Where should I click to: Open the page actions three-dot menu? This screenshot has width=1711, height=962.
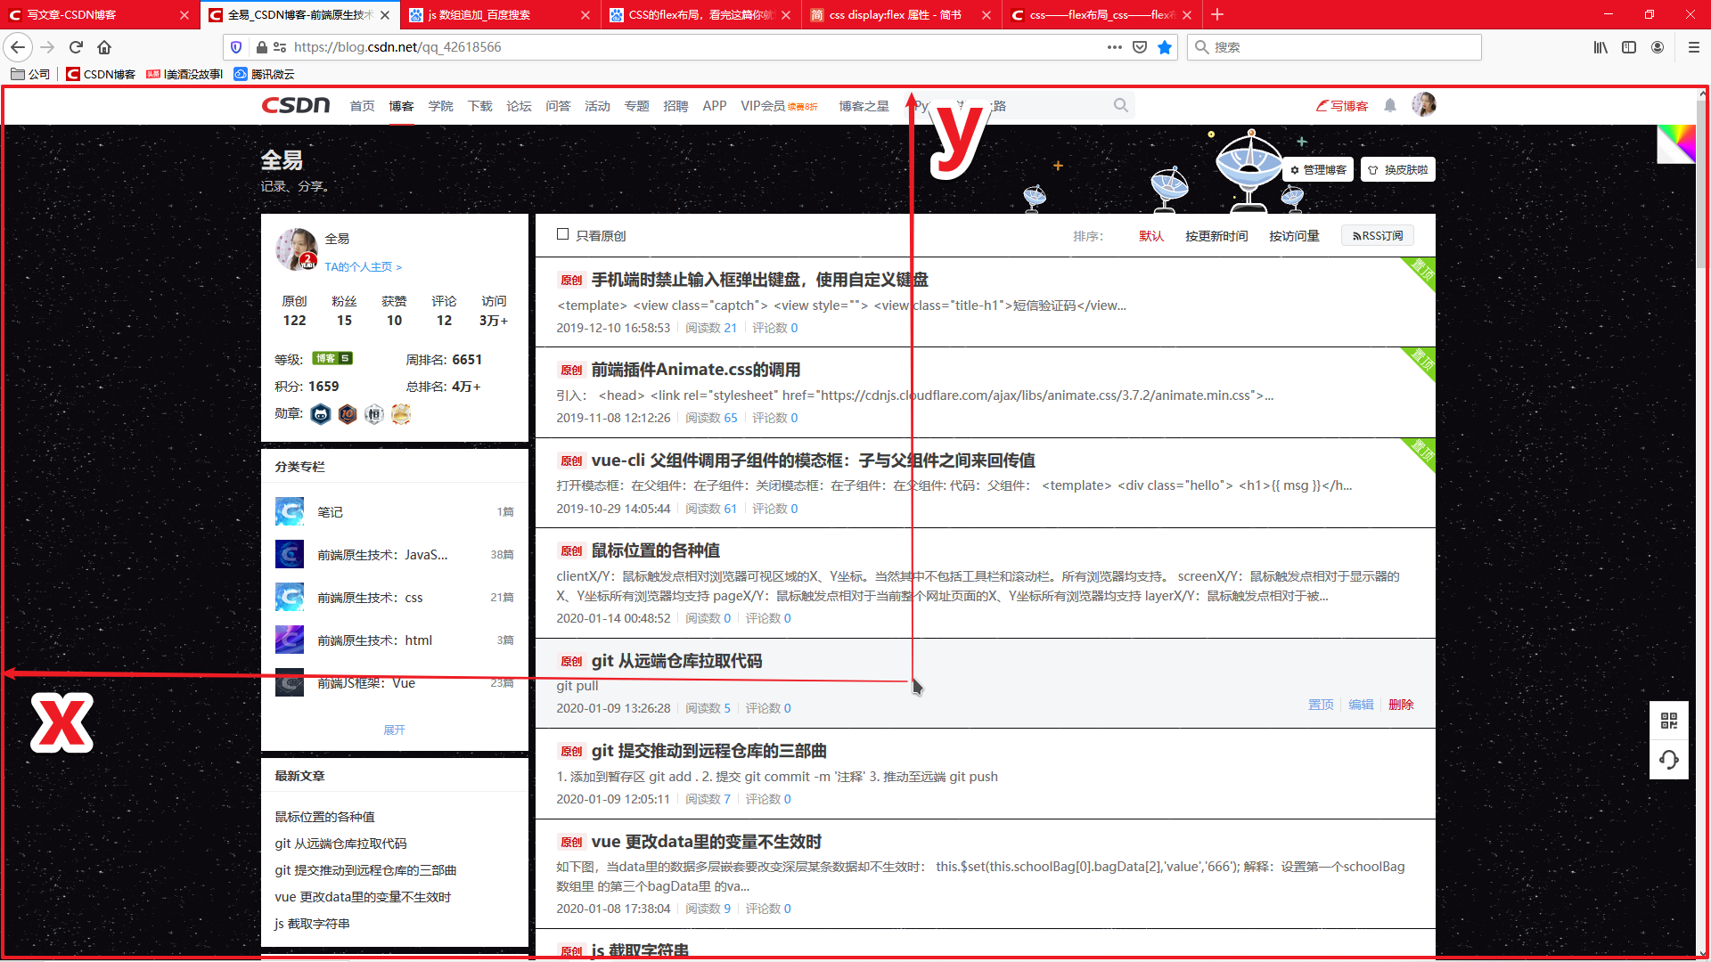pos(1114,47)
